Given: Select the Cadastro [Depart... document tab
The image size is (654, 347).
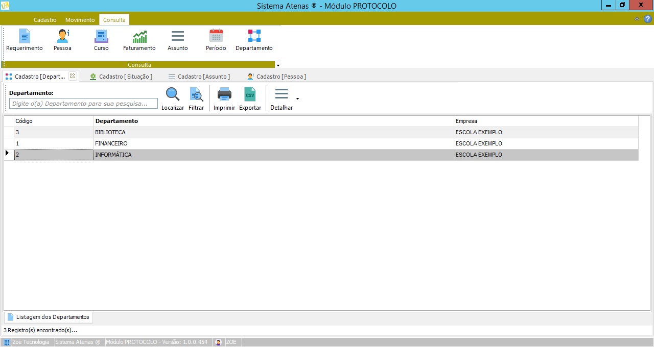Looking at the screenshot, I should [x=40, y=76].
